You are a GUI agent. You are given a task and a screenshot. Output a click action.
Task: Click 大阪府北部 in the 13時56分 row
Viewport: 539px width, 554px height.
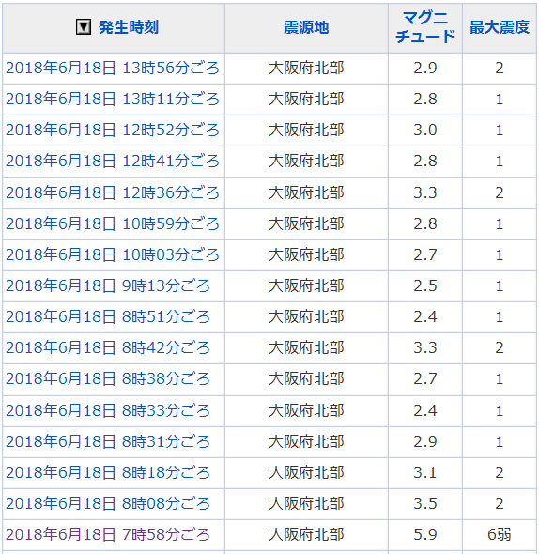point(306,68)
